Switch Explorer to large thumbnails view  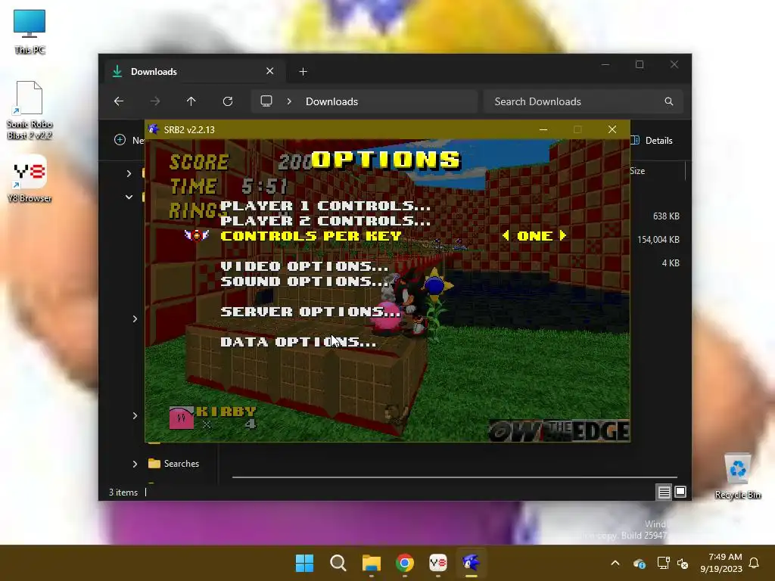680,492
